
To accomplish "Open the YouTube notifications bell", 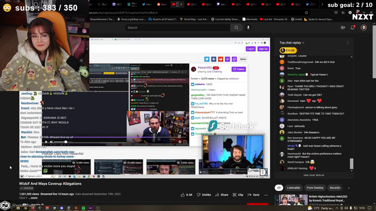I will [x=352, y=28].
